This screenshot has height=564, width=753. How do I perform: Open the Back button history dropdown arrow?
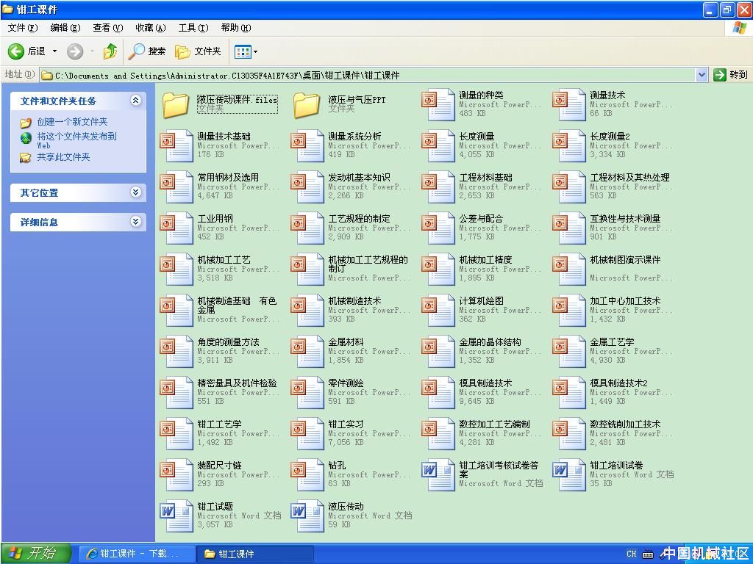54,51
